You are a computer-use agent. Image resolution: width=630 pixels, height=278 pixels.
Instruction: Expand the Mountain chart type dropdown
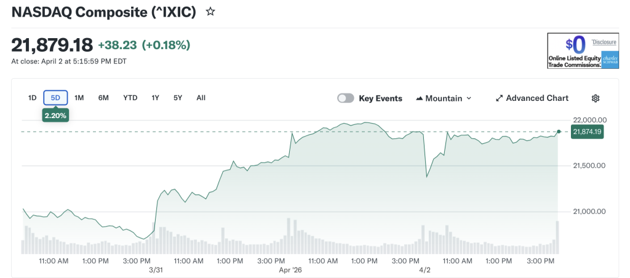(x=469, y=98)
